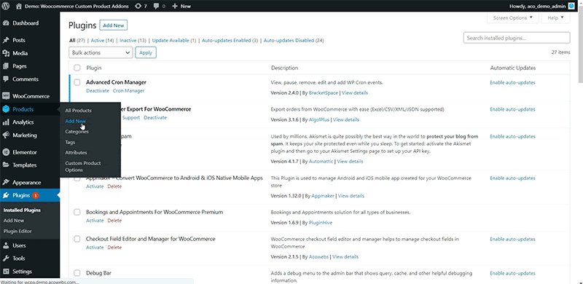Open Cron Manager link

point(129,91)
